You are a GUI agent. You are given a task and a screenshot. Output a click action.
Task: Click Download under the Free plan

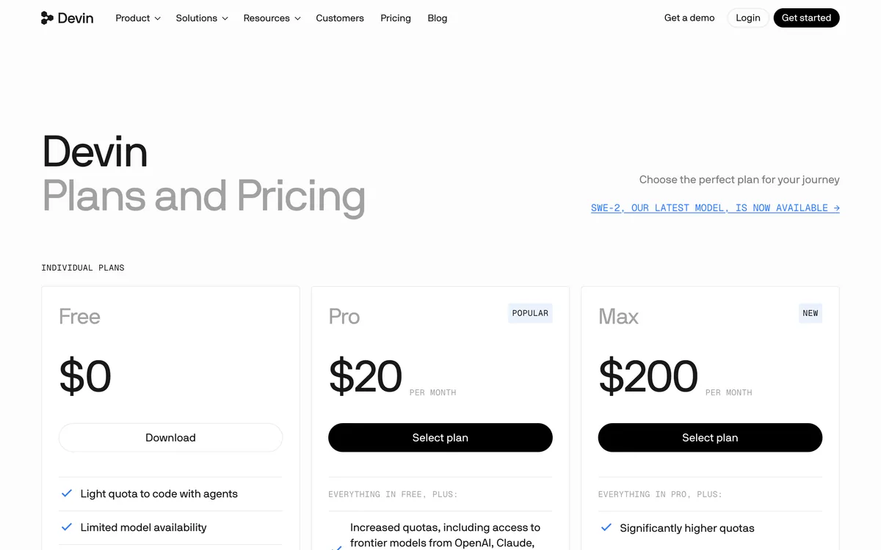point(170,438)
